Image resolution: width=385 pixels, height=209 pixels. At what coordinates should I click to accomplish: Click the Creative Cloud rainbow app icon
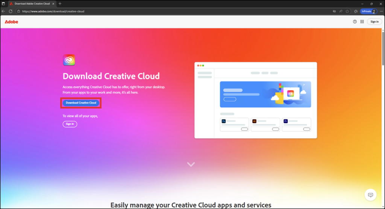(69, 60)
